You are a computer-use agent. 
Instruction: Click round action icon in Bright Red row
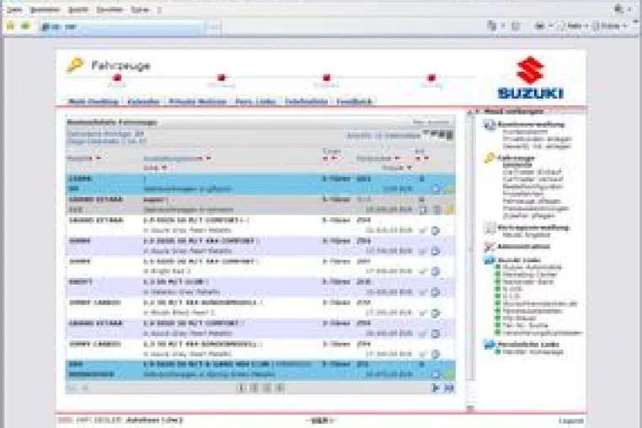[436, 271]
